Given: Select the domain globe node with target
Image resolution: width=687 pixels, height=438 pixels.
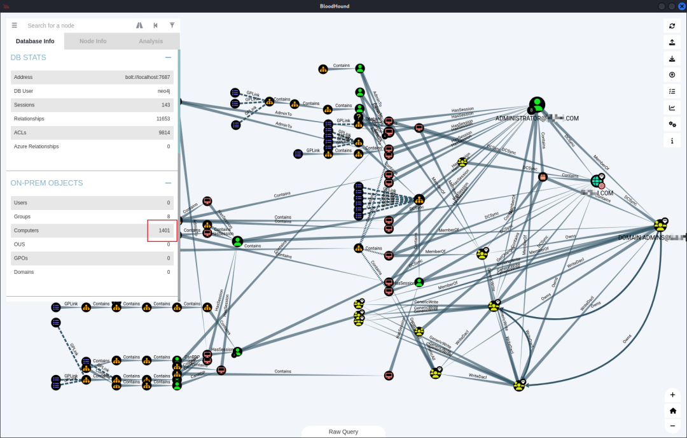Looking at the screenshot, I should pos(597,181).
